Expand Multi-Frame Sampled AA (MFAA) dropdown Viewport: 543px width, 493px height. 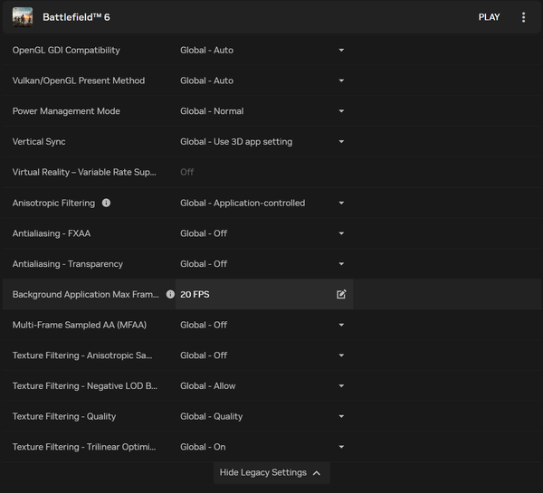[x=262, y=325]
